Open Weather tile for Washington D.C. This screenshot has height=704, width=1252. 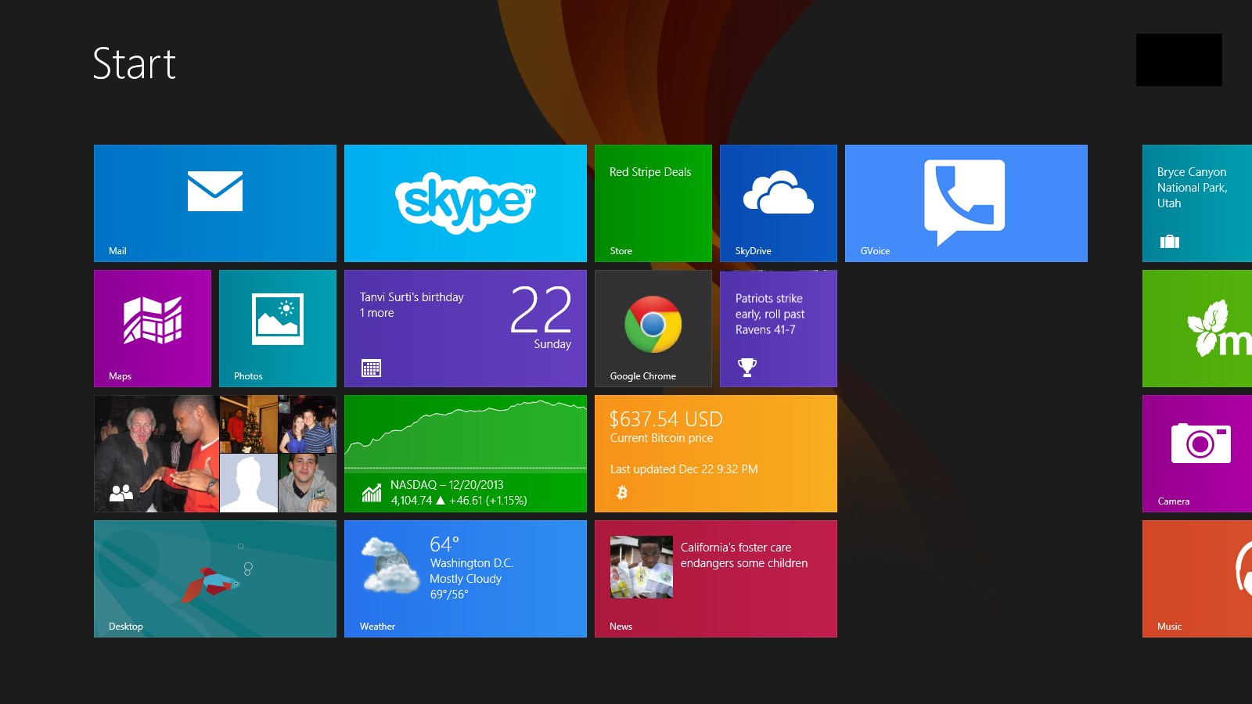[465, 578]
